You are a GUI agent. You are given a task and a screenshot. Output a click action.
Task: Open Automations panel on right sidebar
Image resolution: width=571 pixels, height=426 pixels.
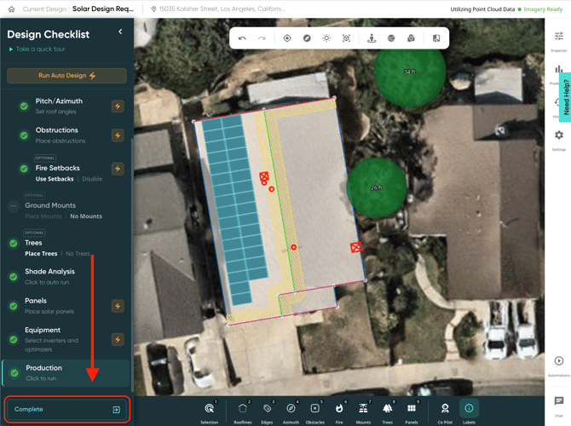point(558,365)
